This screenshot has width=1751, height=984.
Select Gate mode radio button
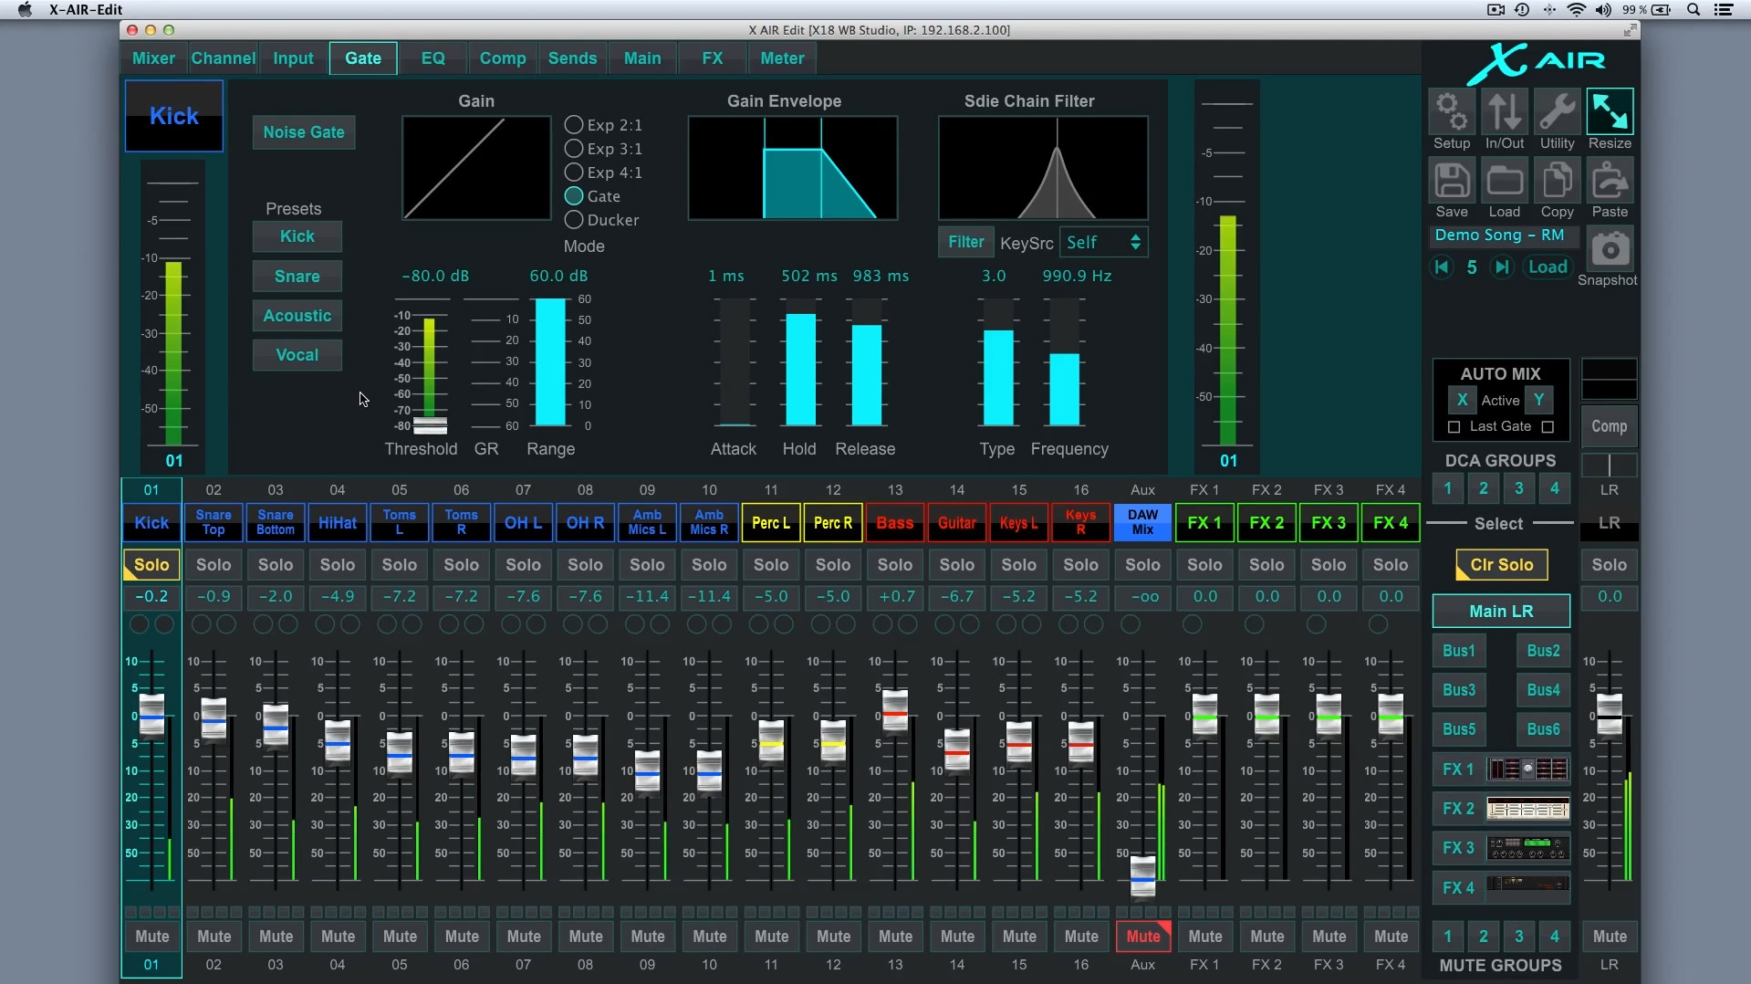pos(574,195)
